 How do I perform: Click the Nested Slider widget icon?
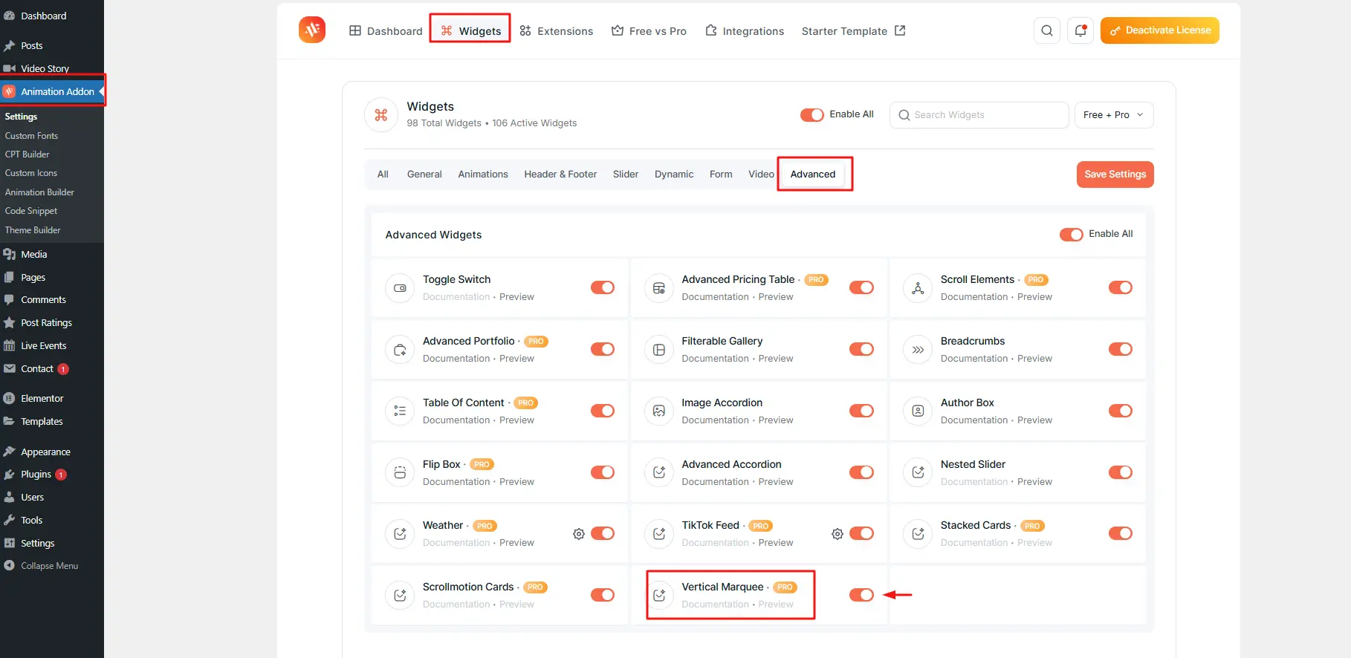(x=918, y=472)
